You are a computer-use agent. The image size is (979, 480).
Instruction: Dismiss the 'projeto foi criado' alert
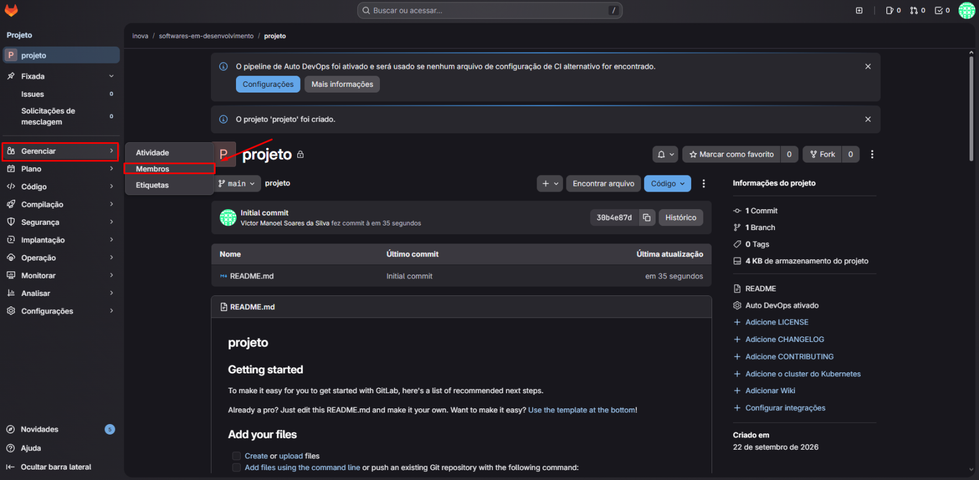(868, 119)
